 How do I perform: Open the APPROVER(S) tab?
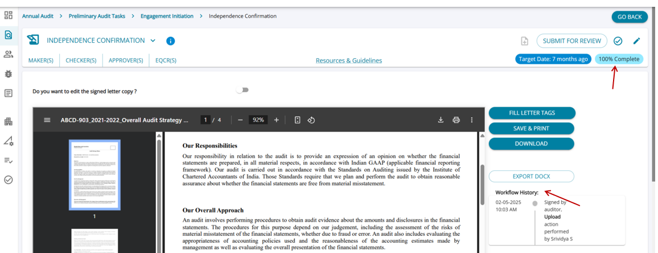(x=126, y=60)
